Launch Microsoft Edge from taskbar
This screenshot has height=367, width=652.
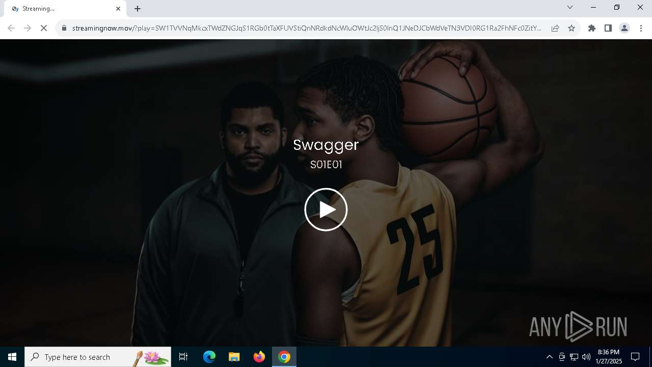tap(209, 357)
